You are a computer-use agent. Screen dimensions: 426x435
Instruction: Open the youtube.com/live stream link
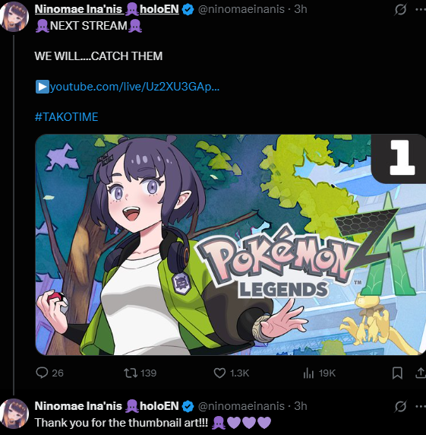(x=134, y=87)
